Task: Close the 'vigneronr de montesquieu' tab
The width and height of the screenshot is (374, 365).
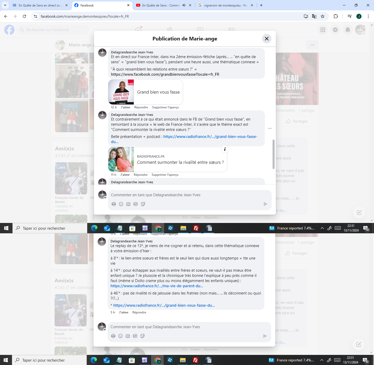Action: [252, 5]
